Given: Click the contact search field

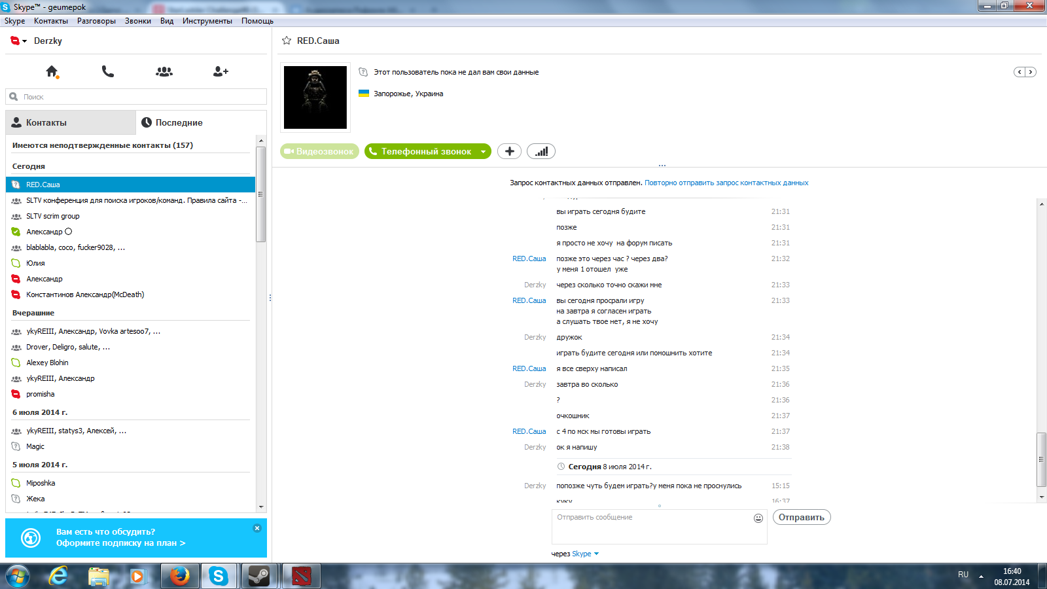Looking at the screenshot, I should point(136,97).
